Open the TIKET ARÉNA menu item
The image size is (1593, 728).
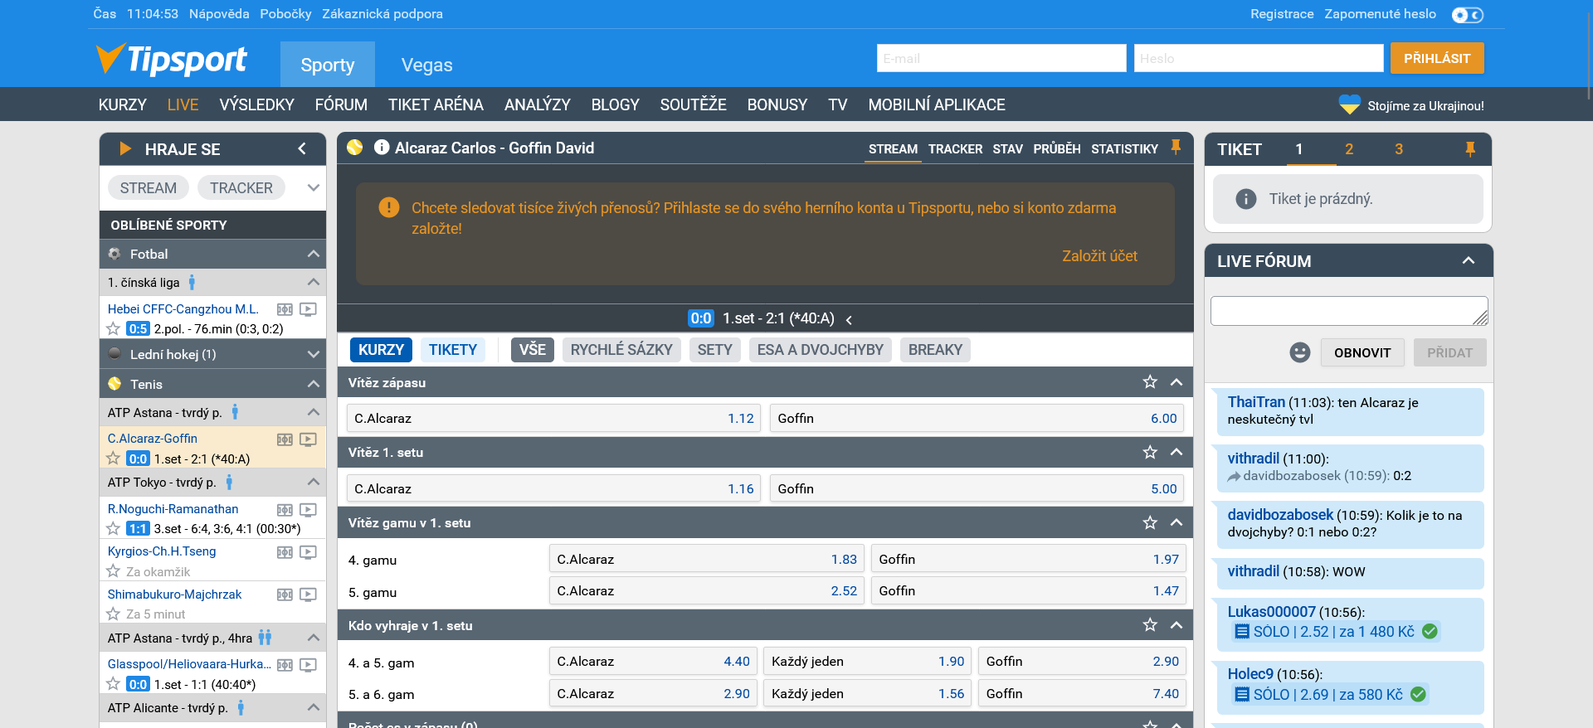click(x=436, y=104)
